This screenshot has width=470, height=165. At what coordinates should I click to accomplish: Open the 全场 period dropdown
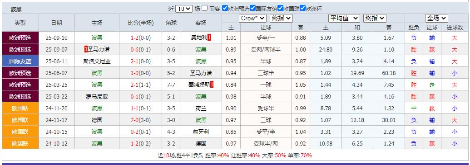(x=436, y=18)
